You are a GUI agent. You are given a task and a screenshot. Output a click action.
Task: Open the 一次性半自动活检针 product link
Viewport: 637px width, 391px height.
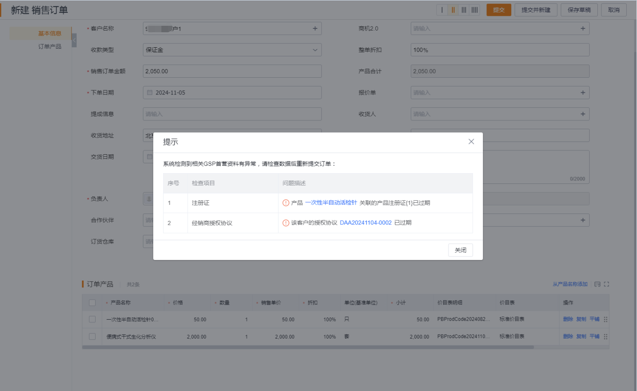click(x=331, y=203)
